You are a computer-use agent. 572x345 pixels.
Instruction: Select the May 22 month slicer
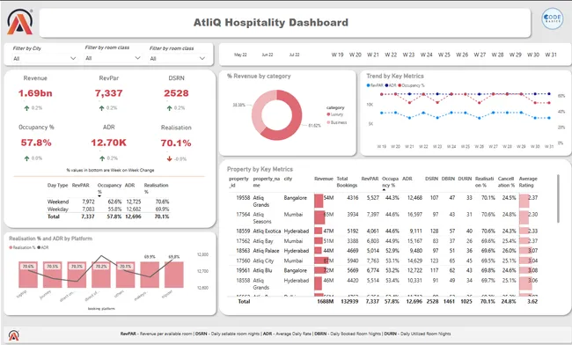click(240, 55)
